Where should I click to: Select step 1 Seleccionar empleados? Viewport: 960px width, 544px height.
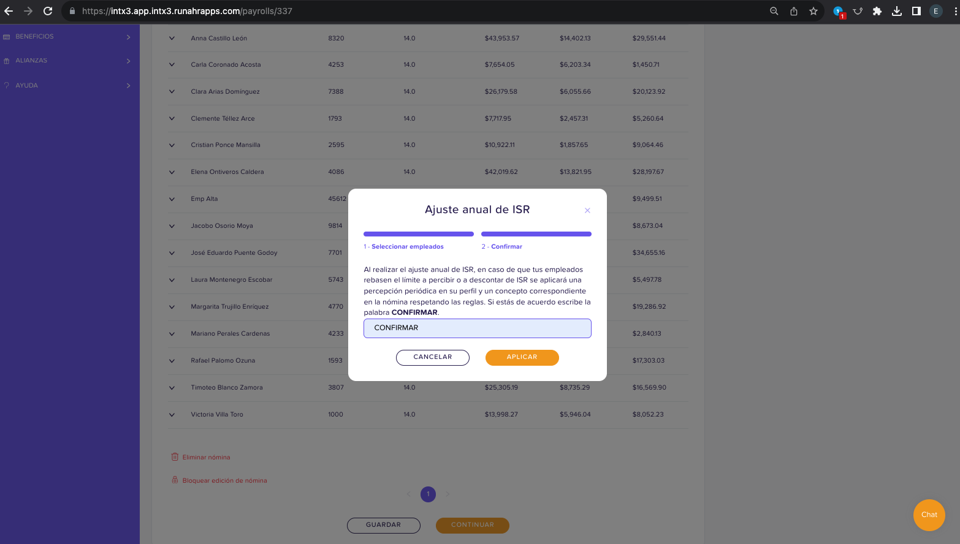coord(403,246)
